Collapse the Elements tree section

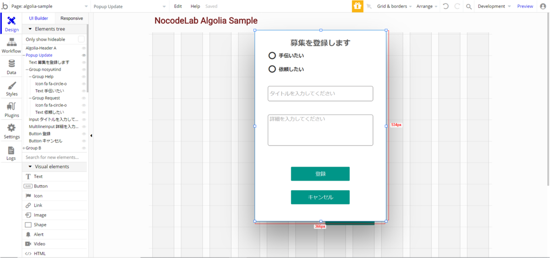(31, 29)
